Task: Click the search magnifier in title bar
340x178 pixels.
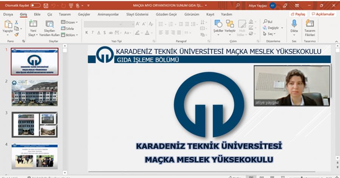Action: pos(237,6)
